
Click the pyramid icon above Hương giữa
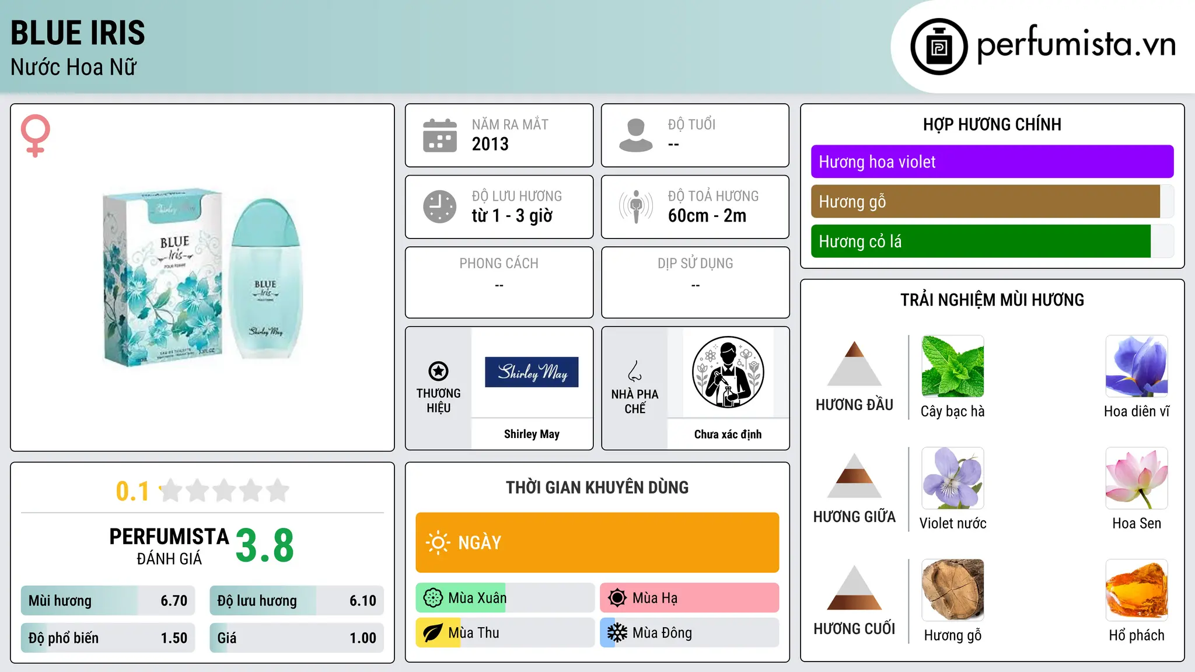(854, 475)
